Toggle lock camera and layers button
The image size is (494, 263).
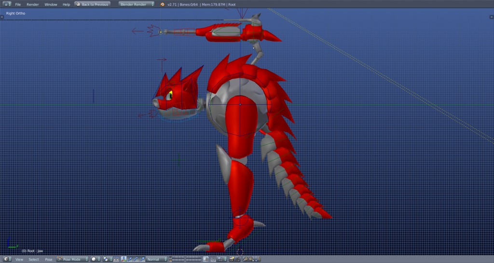206,259
